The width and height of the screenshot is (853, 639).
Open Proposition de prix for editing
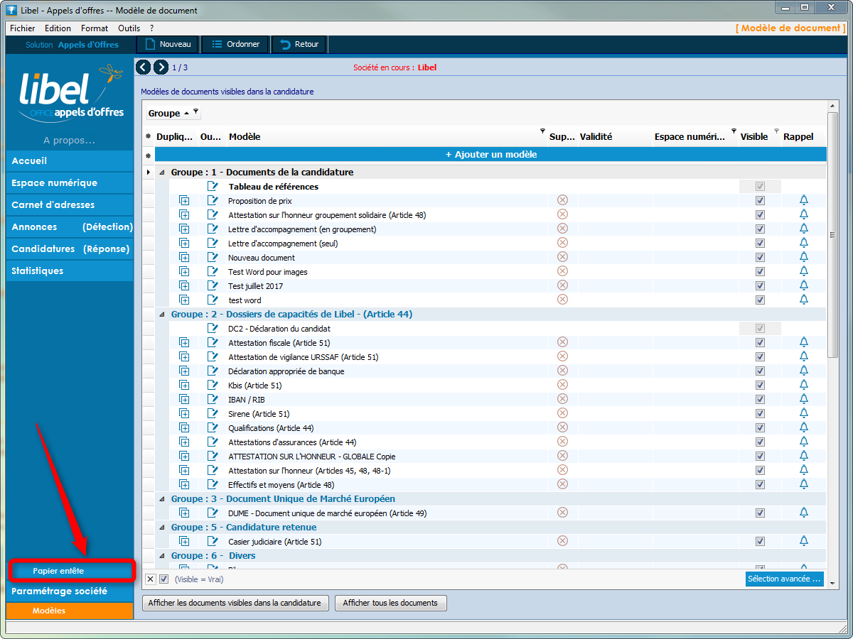pos(213,201)
